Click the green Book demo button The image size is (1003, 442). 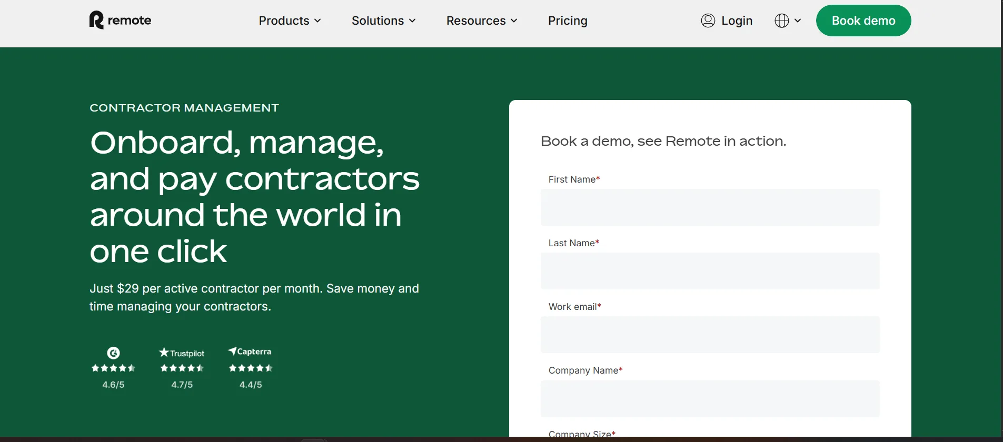[863, 21]
